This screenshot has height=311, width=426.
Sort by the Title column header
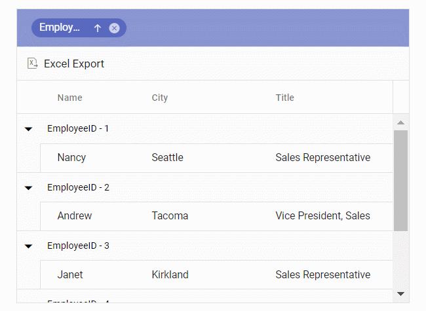click(285, 98)
